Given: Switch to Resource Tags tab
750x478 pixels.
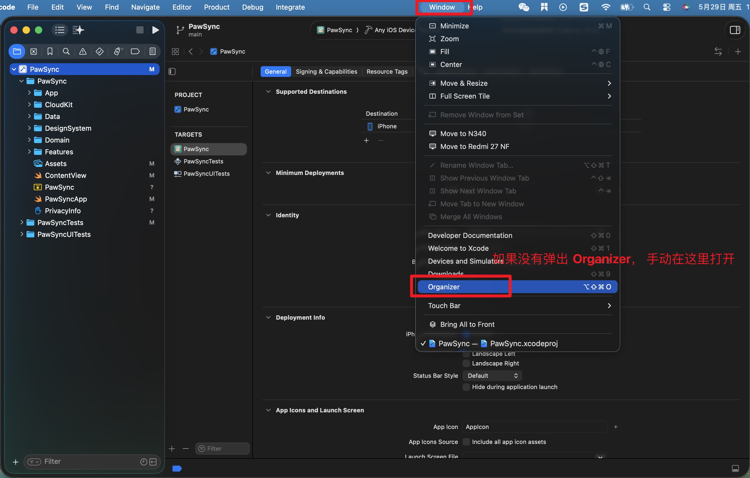Looking at the screenshot, I should pyautogui.click(x=387, y=72).
